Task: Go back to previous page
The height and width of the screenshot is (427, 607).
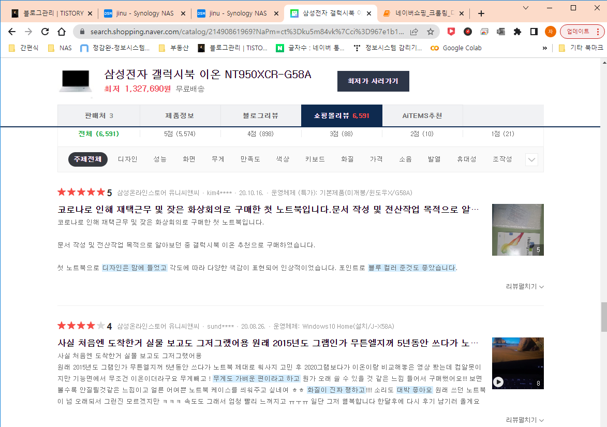Action: click(x=12, y=32)
